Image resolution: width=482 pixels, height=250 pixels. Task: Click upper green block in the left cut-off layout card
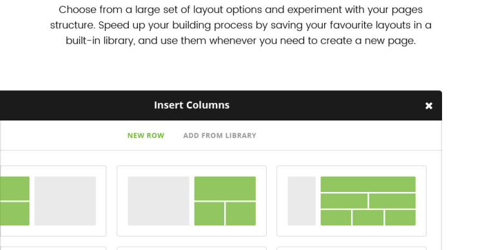[x=15, y=188]
